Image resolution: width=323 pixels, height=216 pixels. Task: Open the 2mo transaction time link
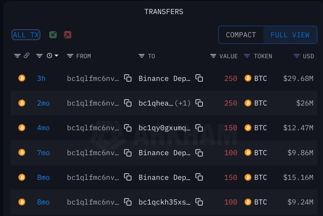[43, 103]
